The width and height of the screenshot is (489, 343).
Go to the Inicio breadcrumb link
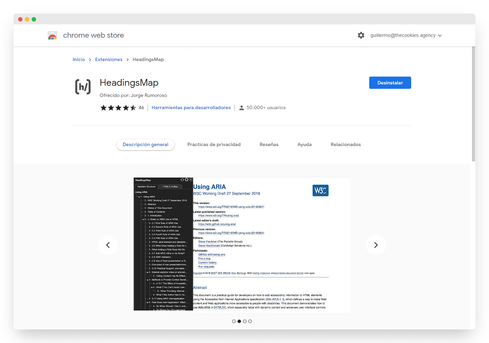79,59
